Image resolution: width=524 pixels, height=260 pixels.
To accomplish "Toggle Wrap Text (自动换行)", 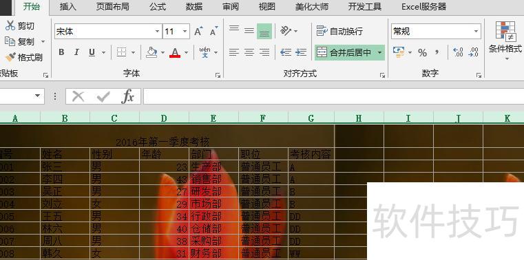I will click(339, 32).
